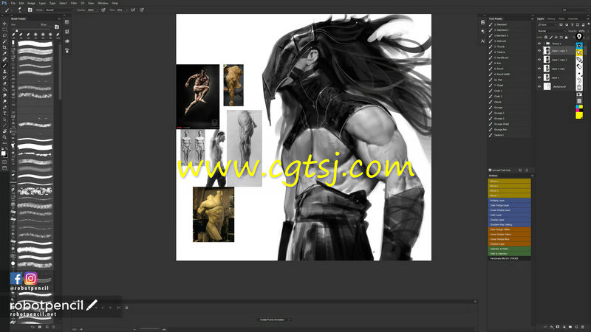This screenshot has height=332, width=591.
Task: Click the Lock all layers padlock icon
Action: pyautogui.click(x=566, y=38)
